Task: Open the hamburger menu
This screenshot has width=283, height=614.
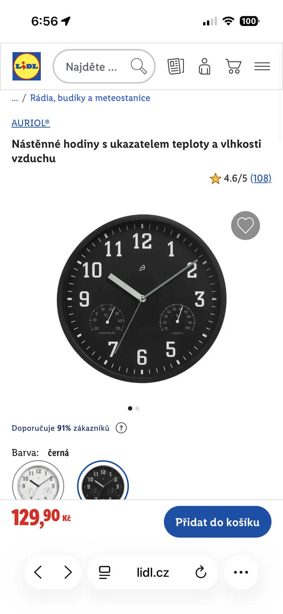Action: pos(262,66)
